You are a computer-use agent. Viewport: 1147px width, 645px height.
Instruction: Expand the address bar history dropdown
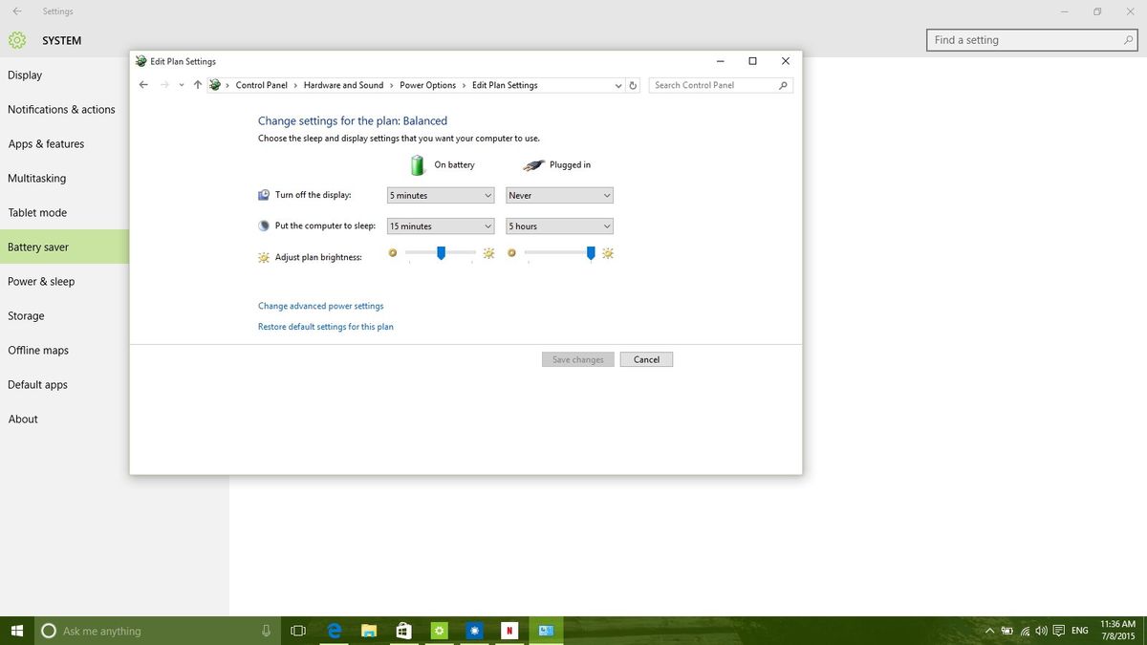coord(617,85)
